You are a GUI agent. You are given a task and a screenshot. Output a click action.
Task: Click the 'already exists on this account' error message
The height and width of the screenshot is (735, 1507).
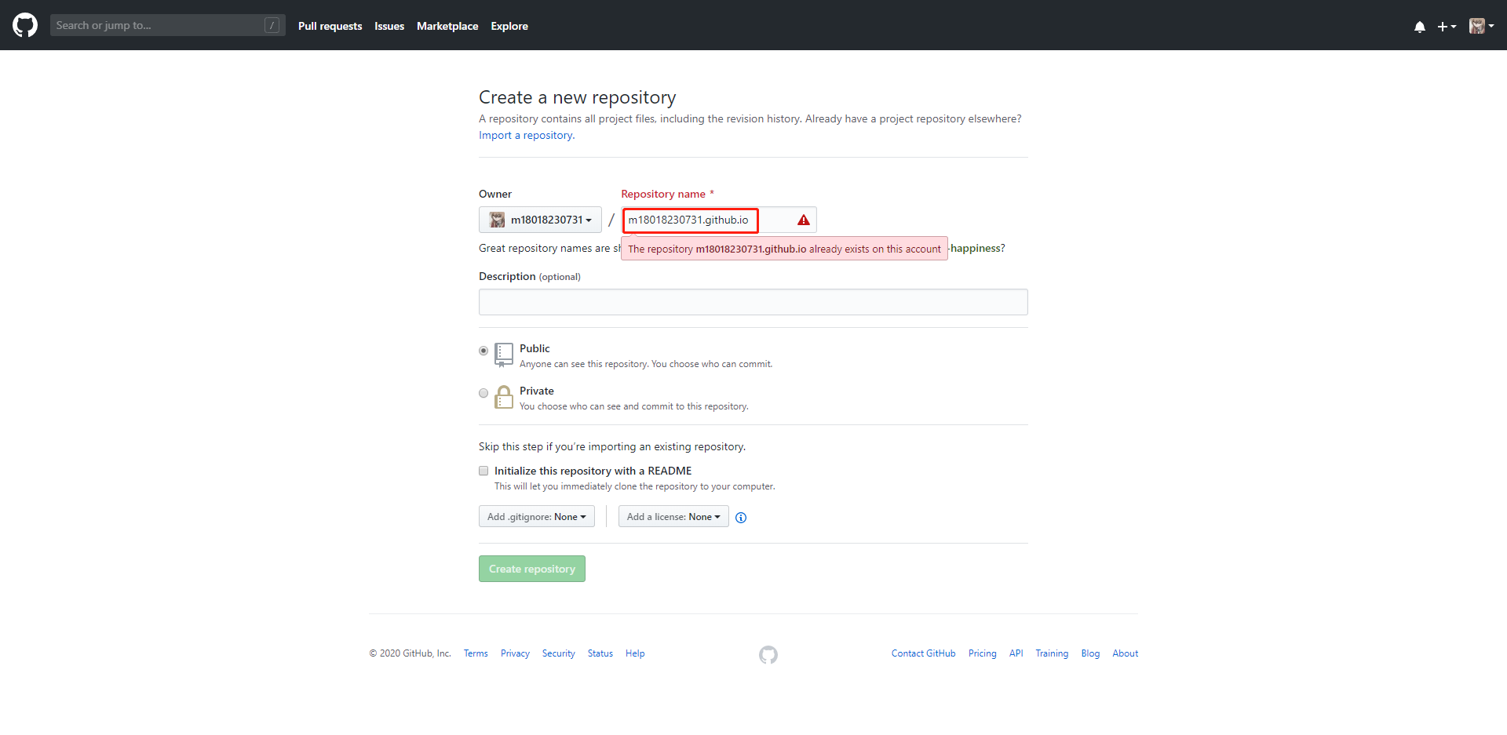(x=784, y=249)
